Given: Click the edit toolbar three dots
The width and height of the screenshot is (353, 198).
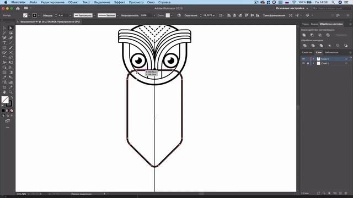Looking at the screenshot, I should (7, 127).
